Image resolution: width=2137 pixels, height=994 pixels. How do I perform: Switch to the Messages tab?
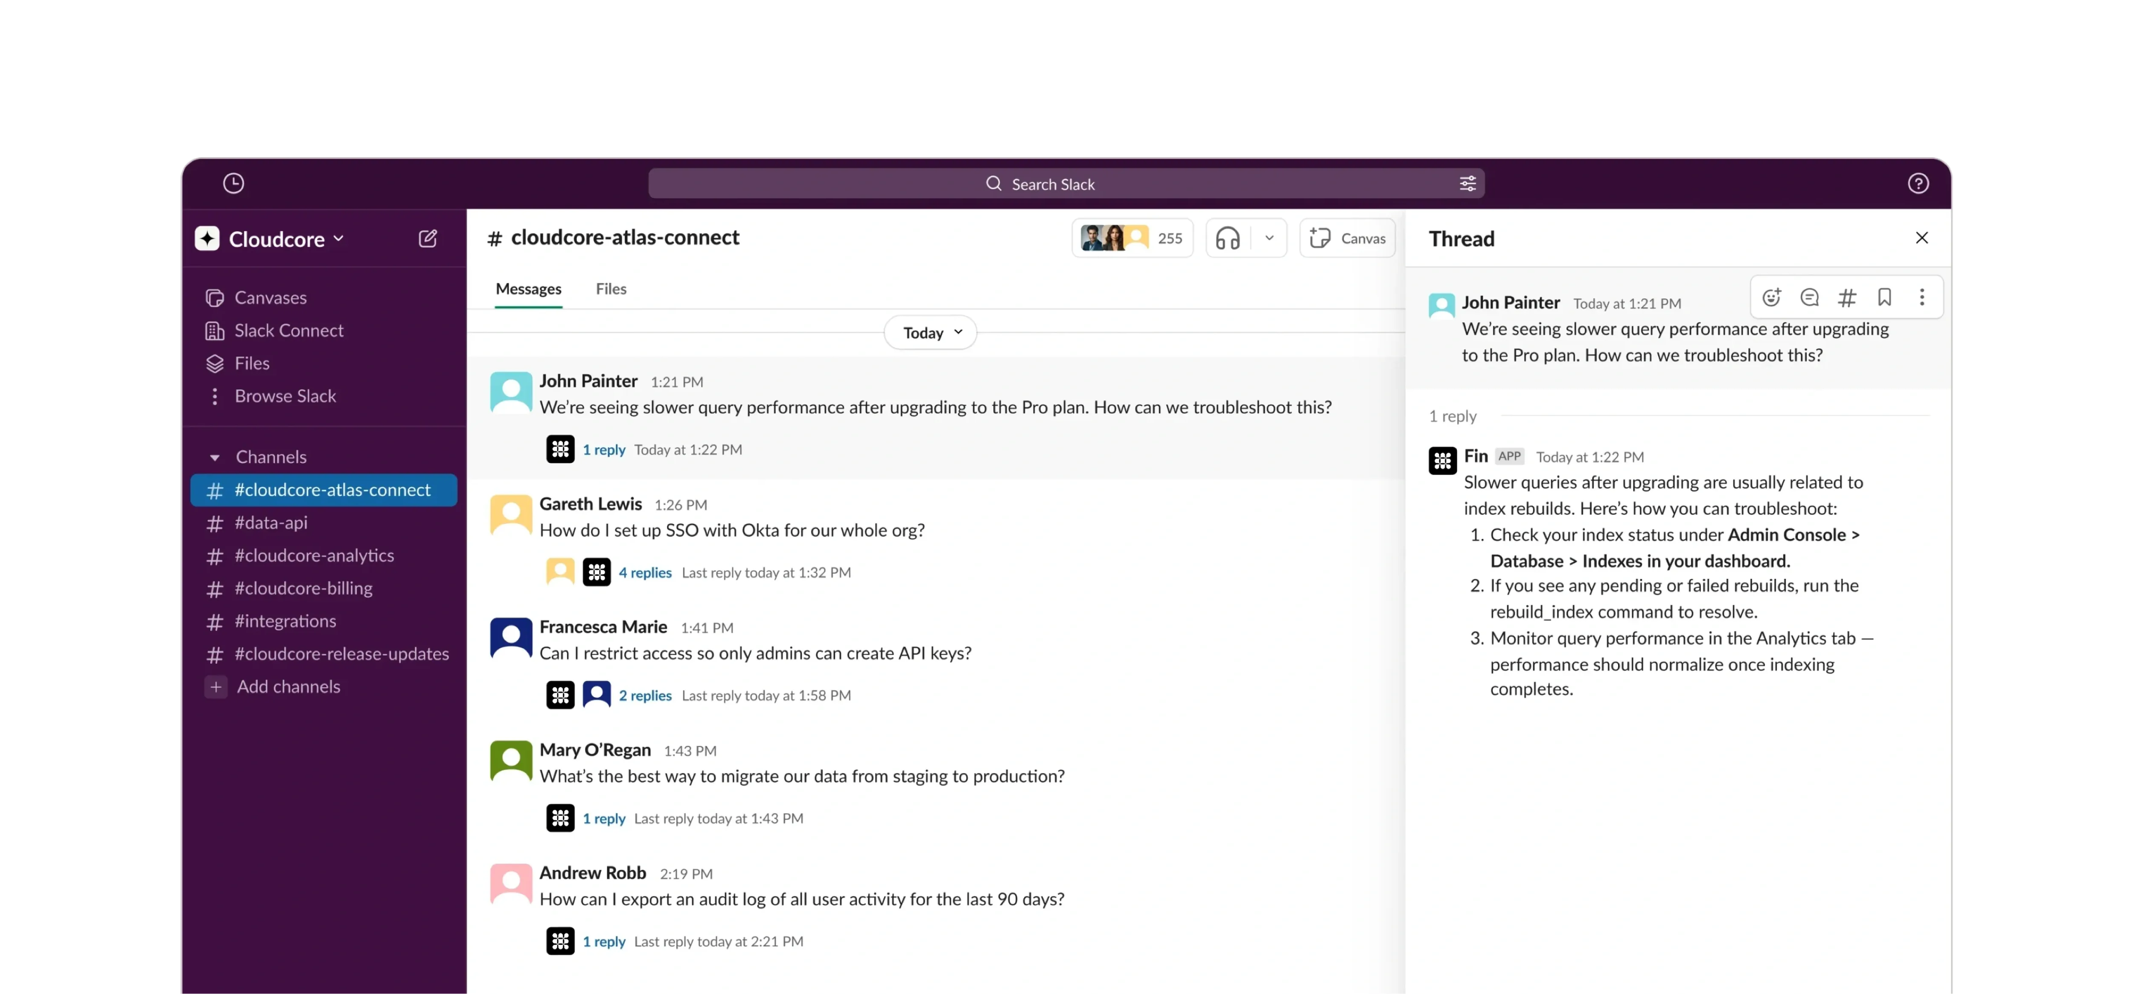(528, 289)
